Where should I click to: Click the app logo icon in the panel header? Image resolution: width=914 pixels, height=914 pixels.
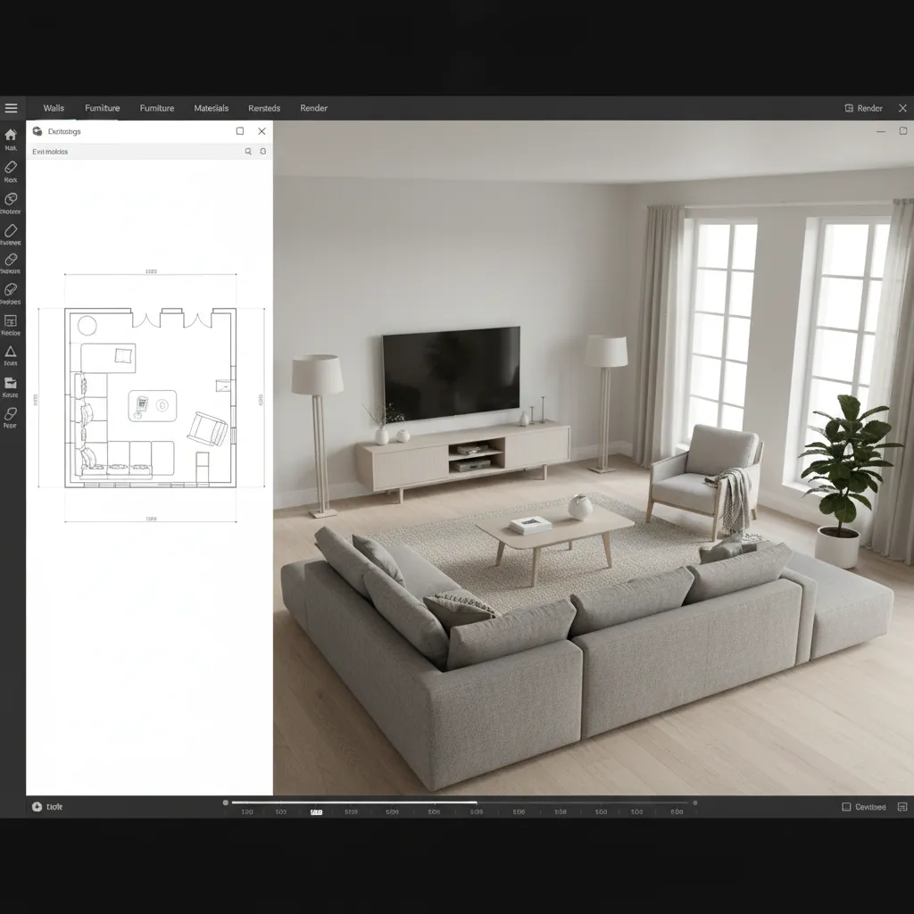tap(37, 131)
